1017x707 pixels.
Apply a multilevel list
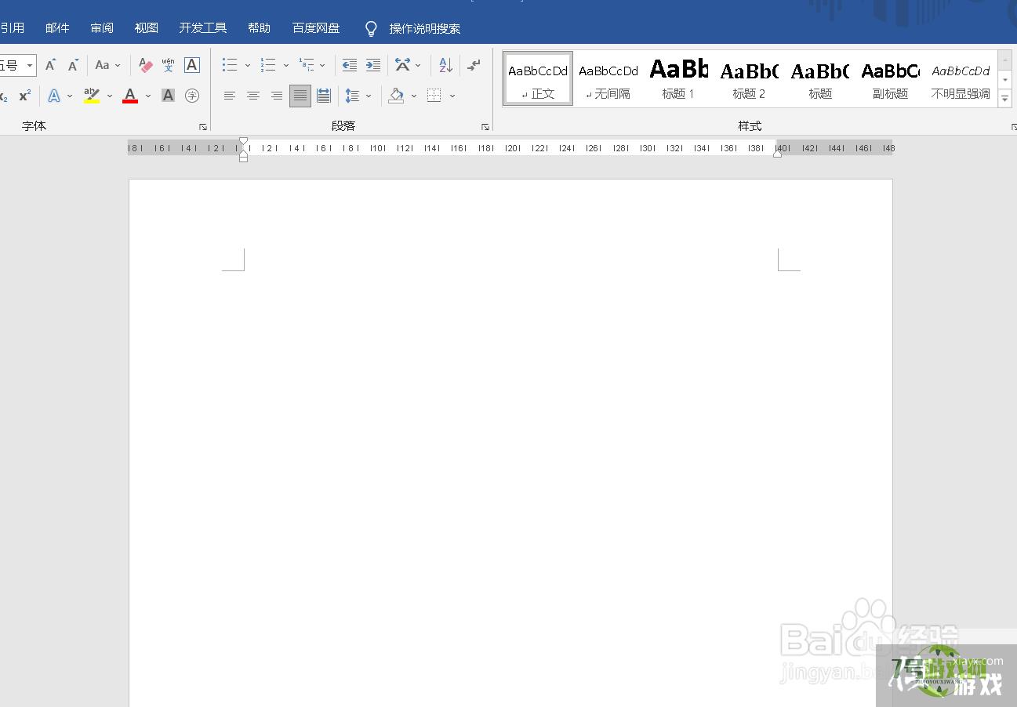click(x=307, y=65)
